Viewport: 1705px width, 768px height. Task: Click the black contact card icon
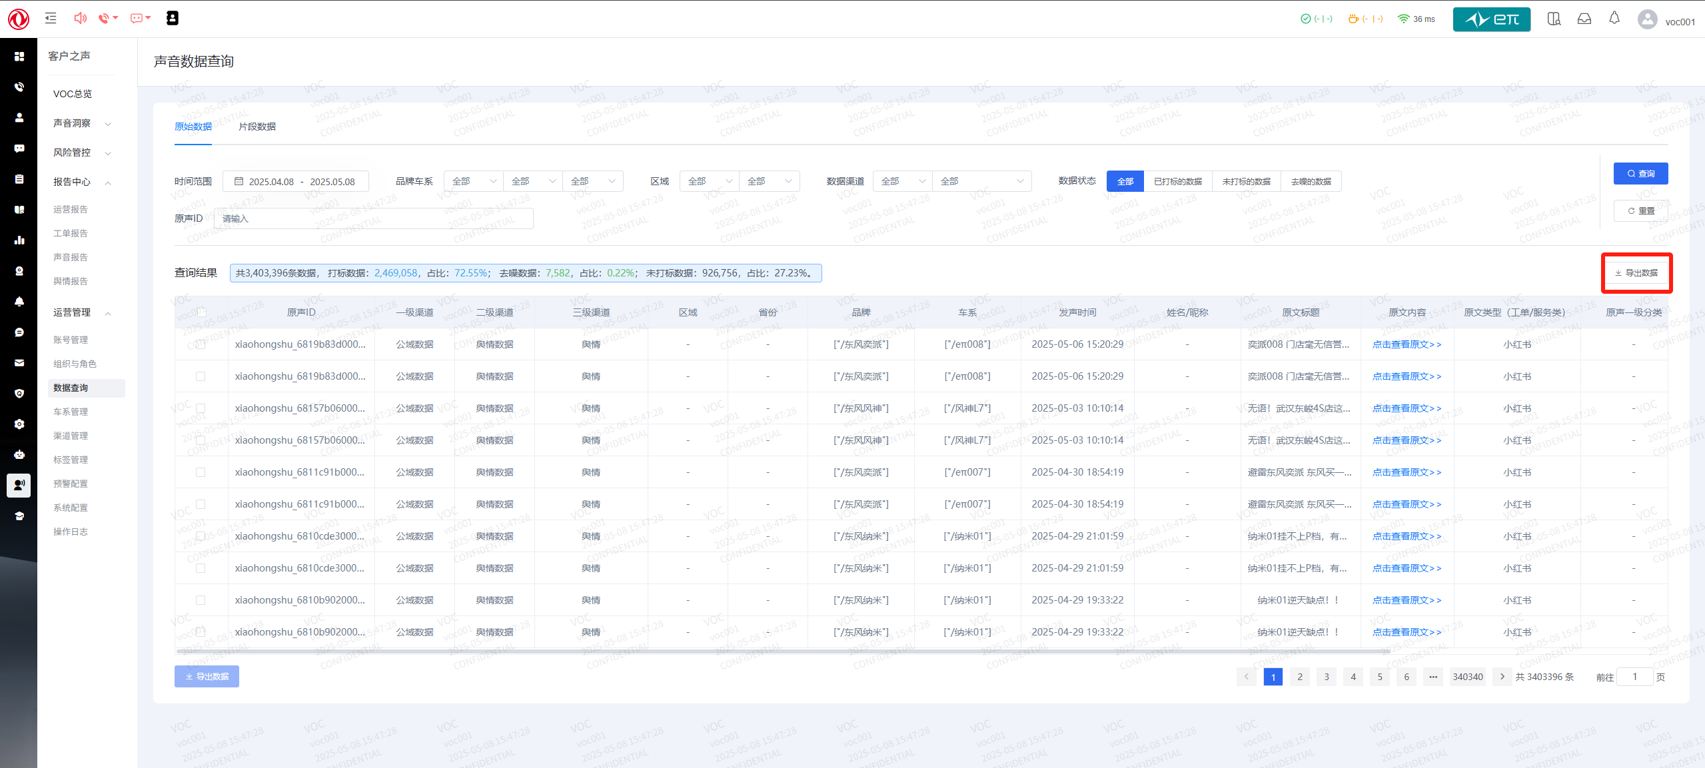point(172,18)
